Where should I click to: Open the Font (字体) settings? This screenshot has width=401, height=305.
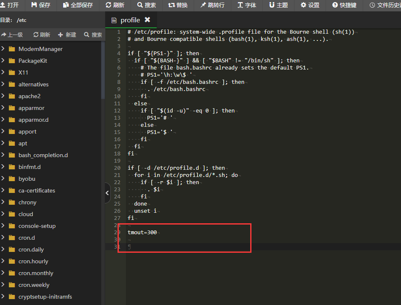coord(241,5)
